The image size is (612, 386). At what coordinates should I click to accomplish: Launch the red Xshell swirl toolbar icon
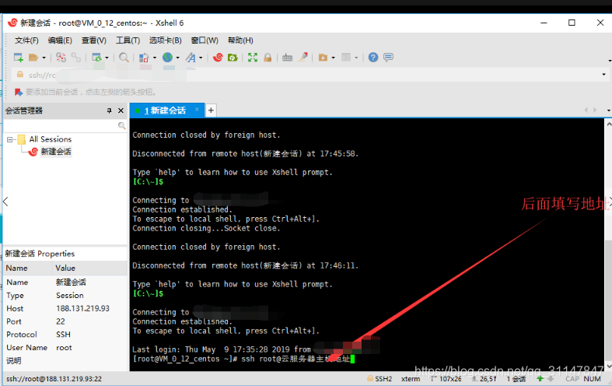[x=218, y=58]
